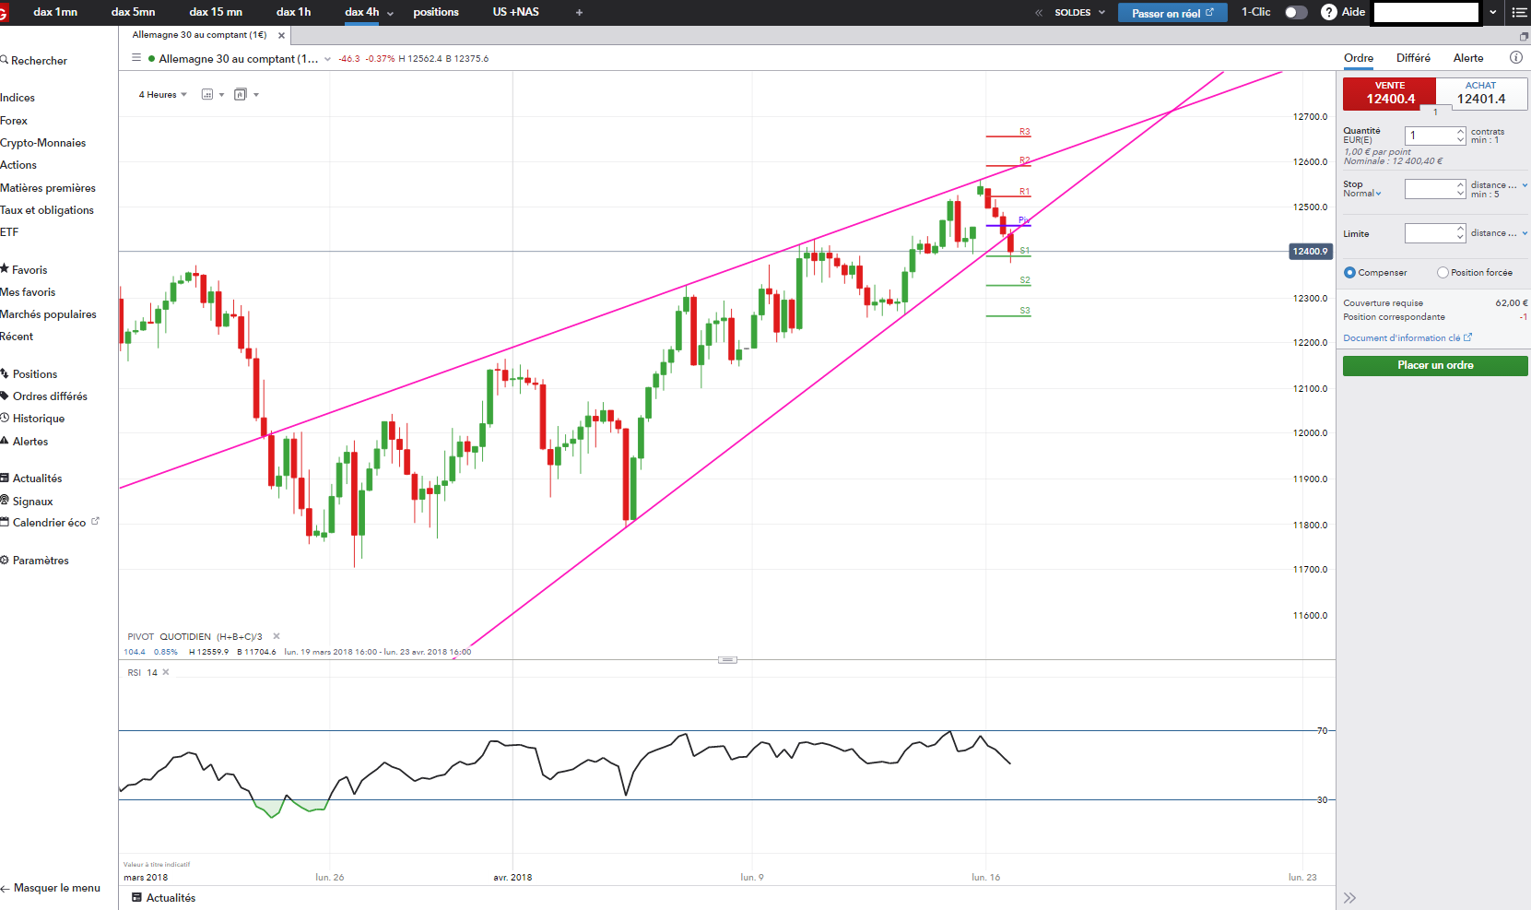Screen dimensions: 1531x910
Task: Open the deal ticket info icon
Action: (1515, 57)
